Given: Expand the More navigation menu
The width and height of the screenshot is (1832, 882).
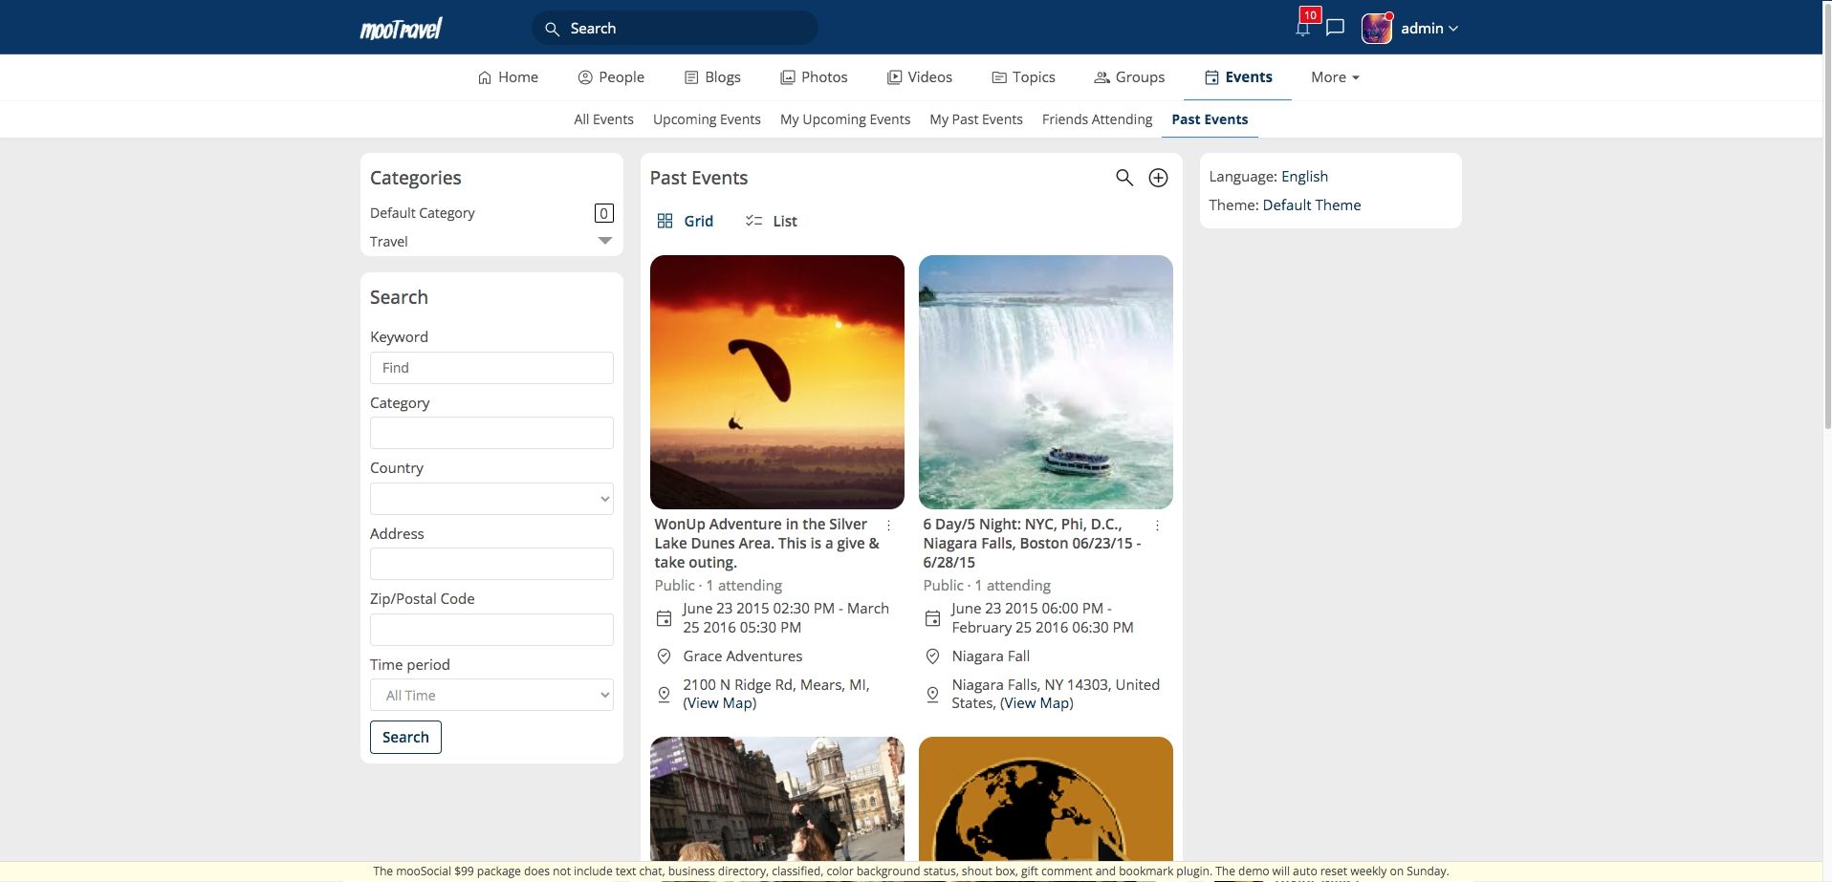Looking at the screenshot, I should tap(1335, 77).
